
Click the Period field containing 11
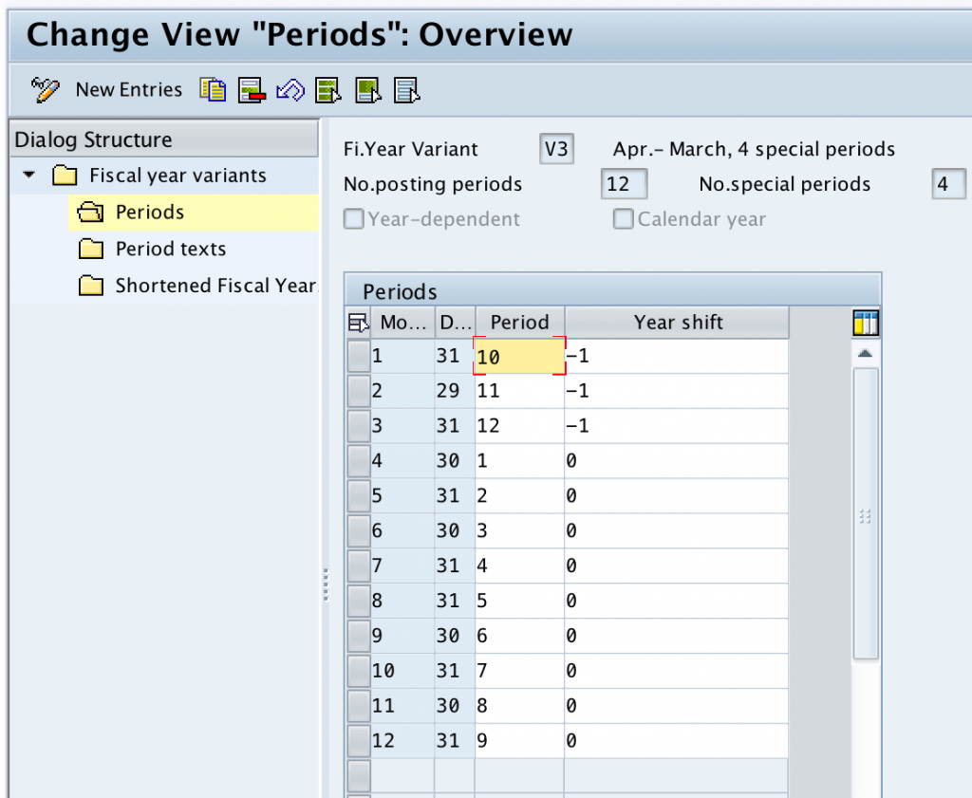519,391
